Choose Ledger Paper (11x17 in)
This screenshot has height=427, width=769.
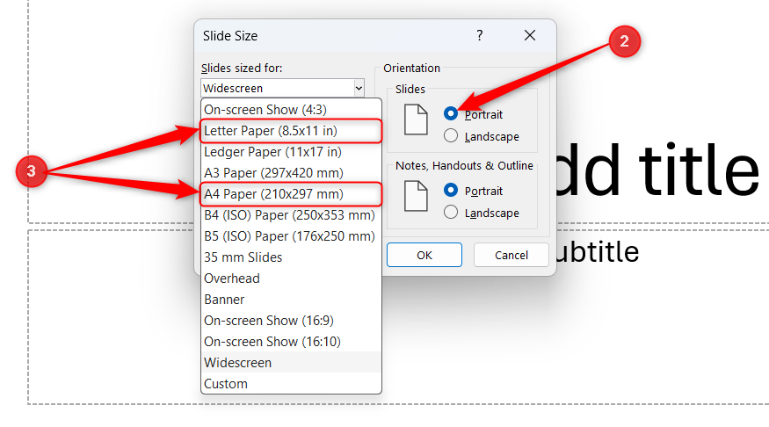[x=291, y=152]
